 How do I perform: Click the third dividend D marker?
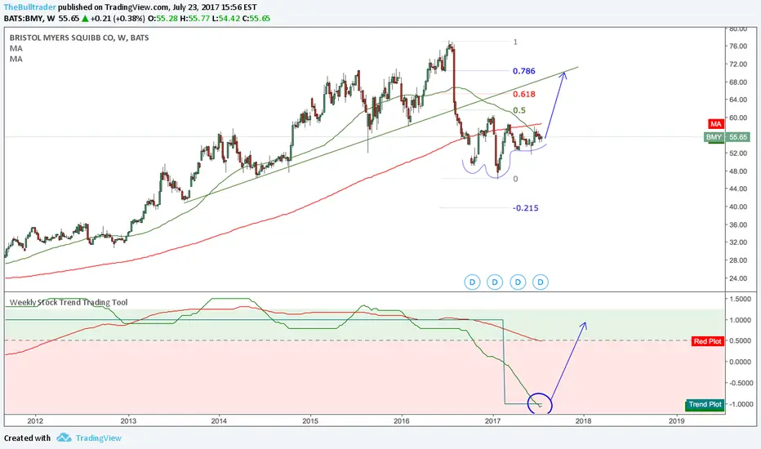tap(518, 282)
